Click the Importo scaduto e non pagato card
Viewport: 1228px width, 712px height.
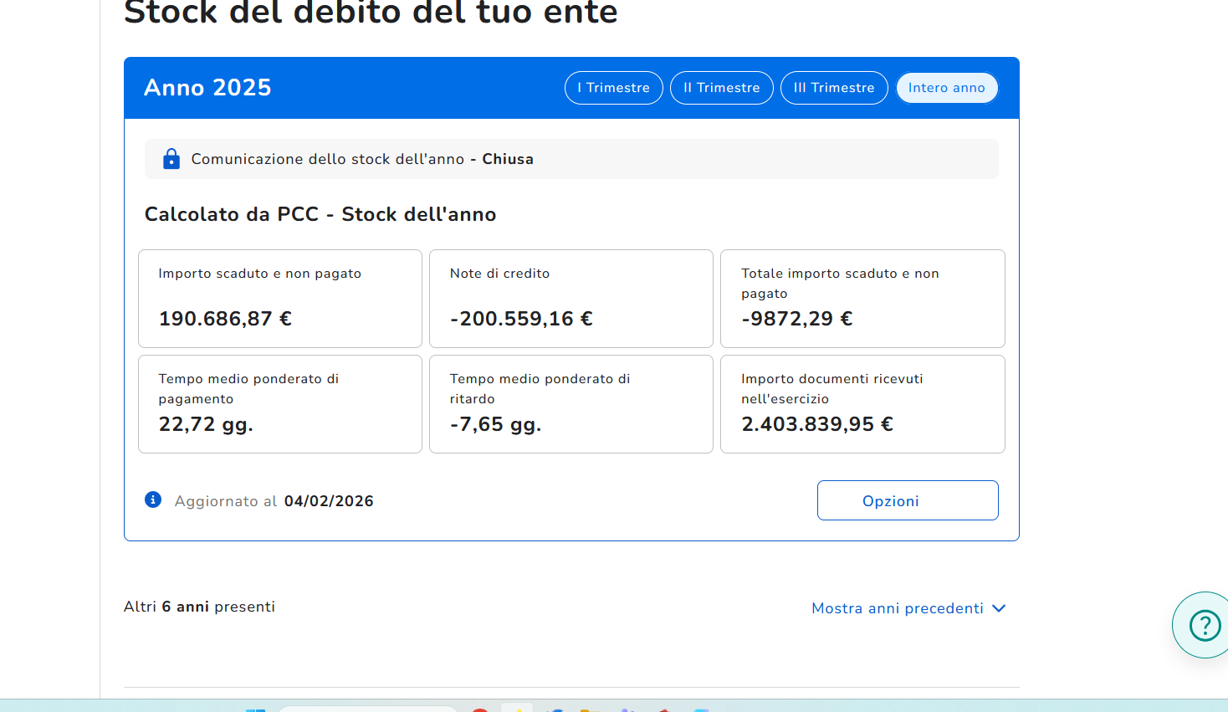(279, 298)
